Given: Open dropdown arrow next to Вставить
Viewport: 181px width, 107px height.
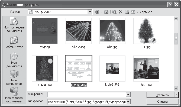Looking at the screenshot, I should pos(176,95).
